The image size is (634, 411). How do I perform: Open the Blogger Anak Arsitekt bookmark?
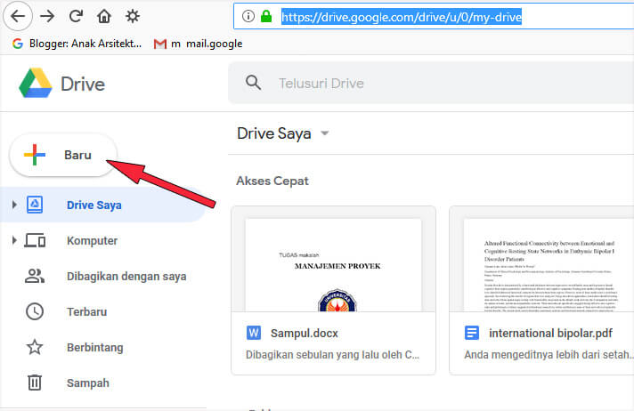(x=77, y=44)
